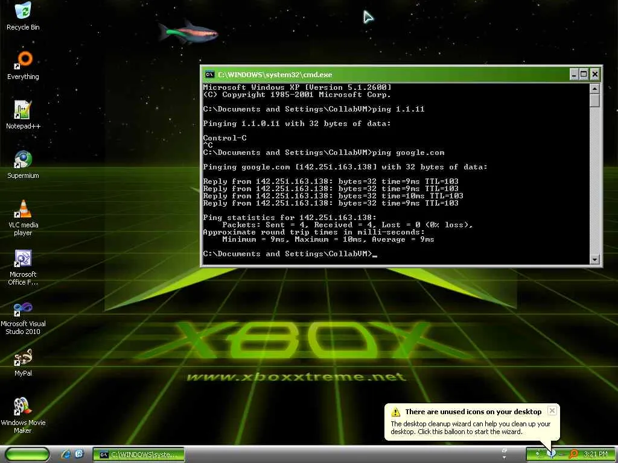
Task: Click the warning icon in the balloon
Action: (x=395, y=412)
